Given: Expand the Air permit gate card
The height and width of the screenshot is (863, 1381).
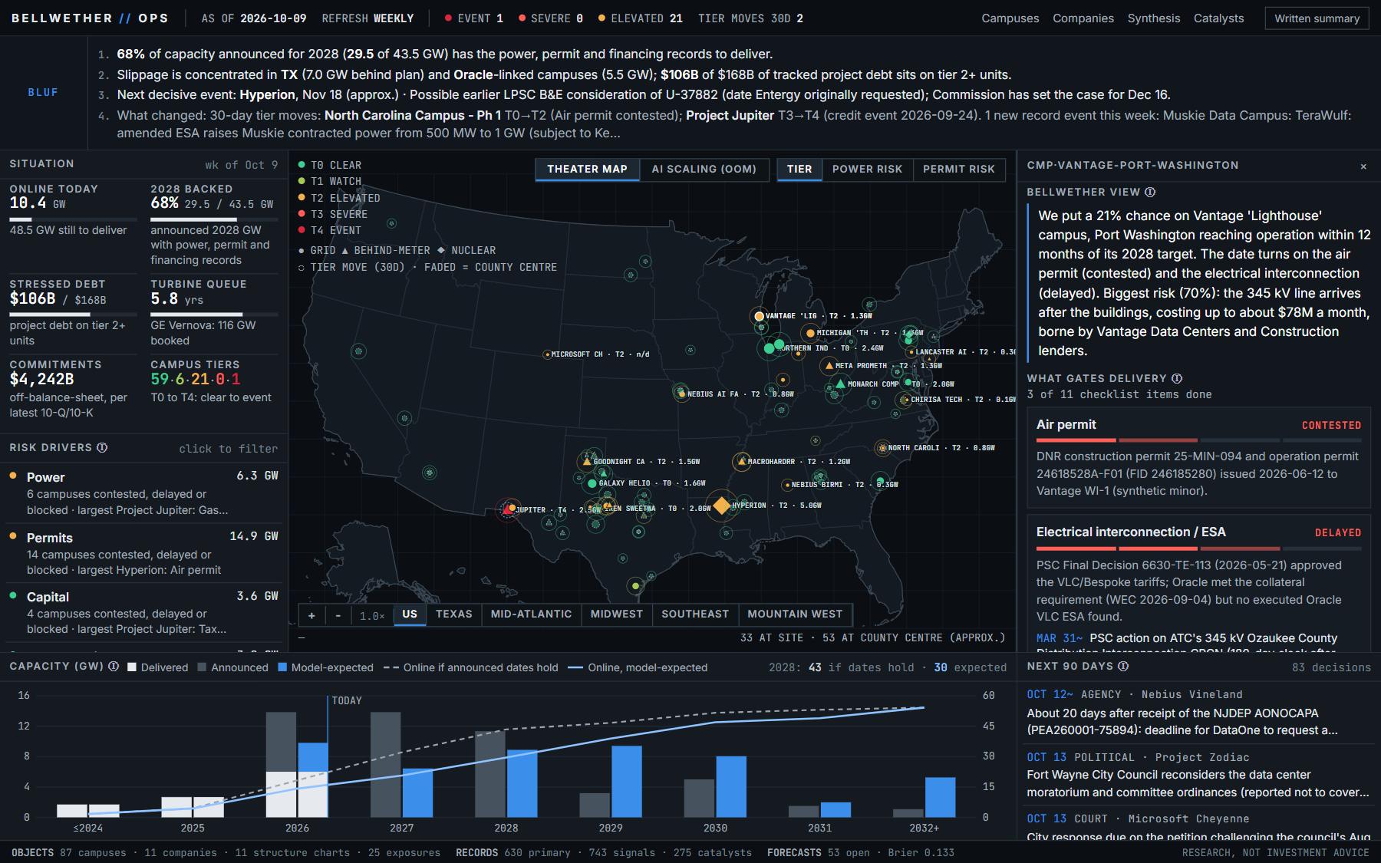Looking at the screenshot, I should [x=1198, y=458].
